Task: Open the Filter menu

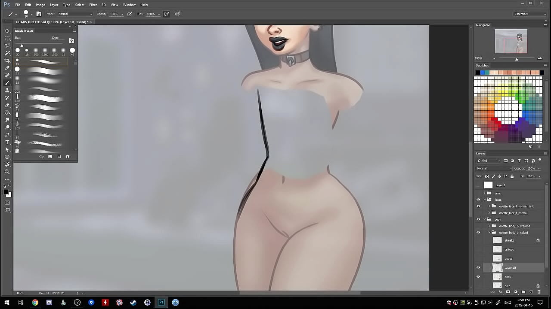Action: pos(93,5)
